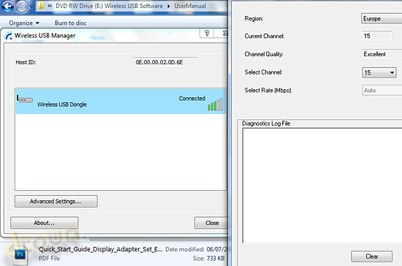Select the Wireless USB Dongle row
Image resolution: width=402 pixels, height=266 pixels.
pyautogui.click(x=121, y=102)
